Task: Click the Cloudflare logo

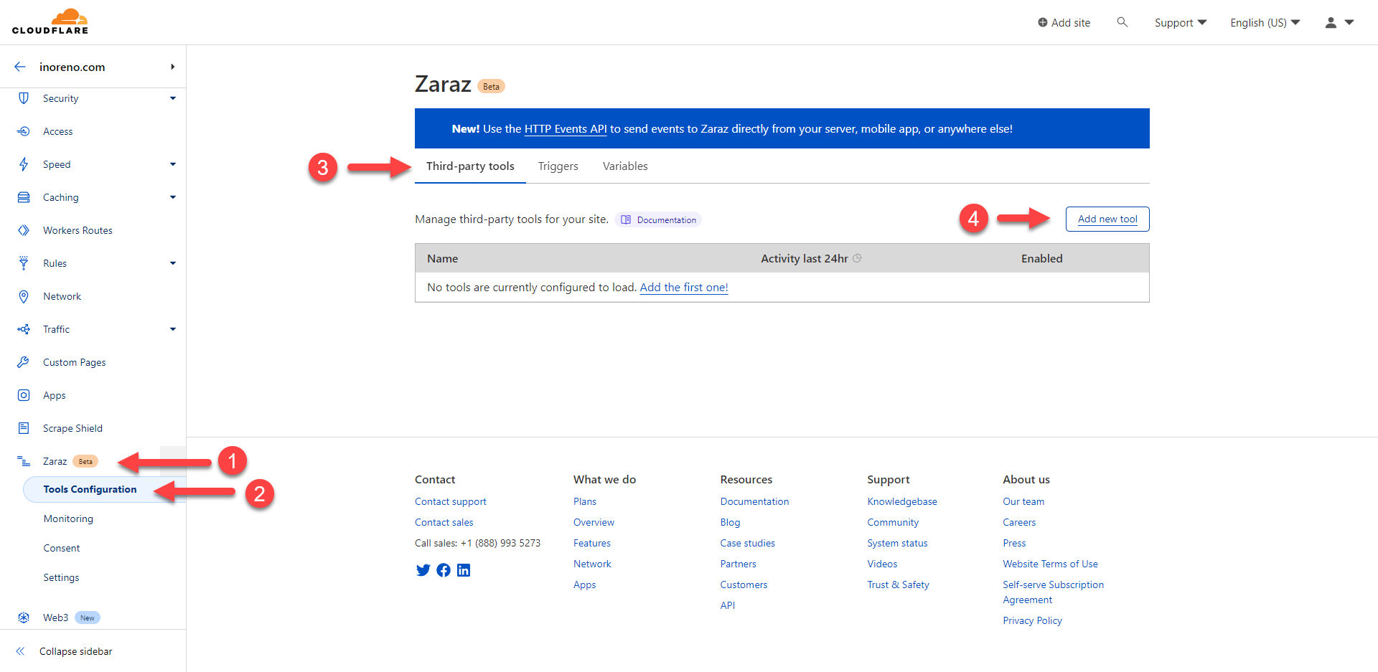Action: point(50,22)
